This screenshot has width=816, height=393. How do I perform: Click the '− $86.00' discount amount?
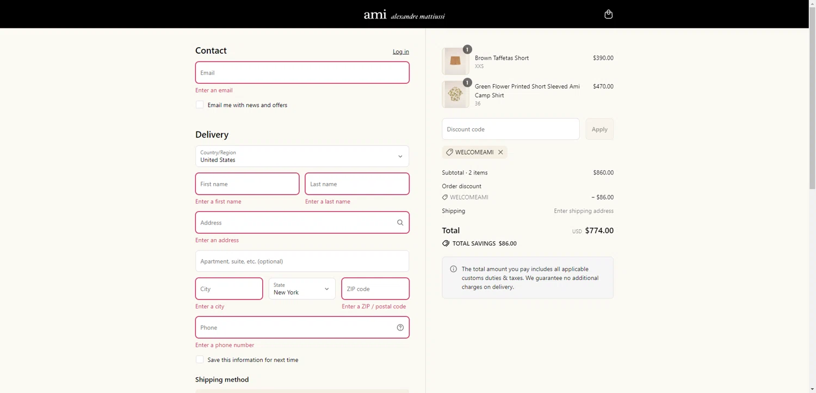pyautogui.click(x=602, y=197)
